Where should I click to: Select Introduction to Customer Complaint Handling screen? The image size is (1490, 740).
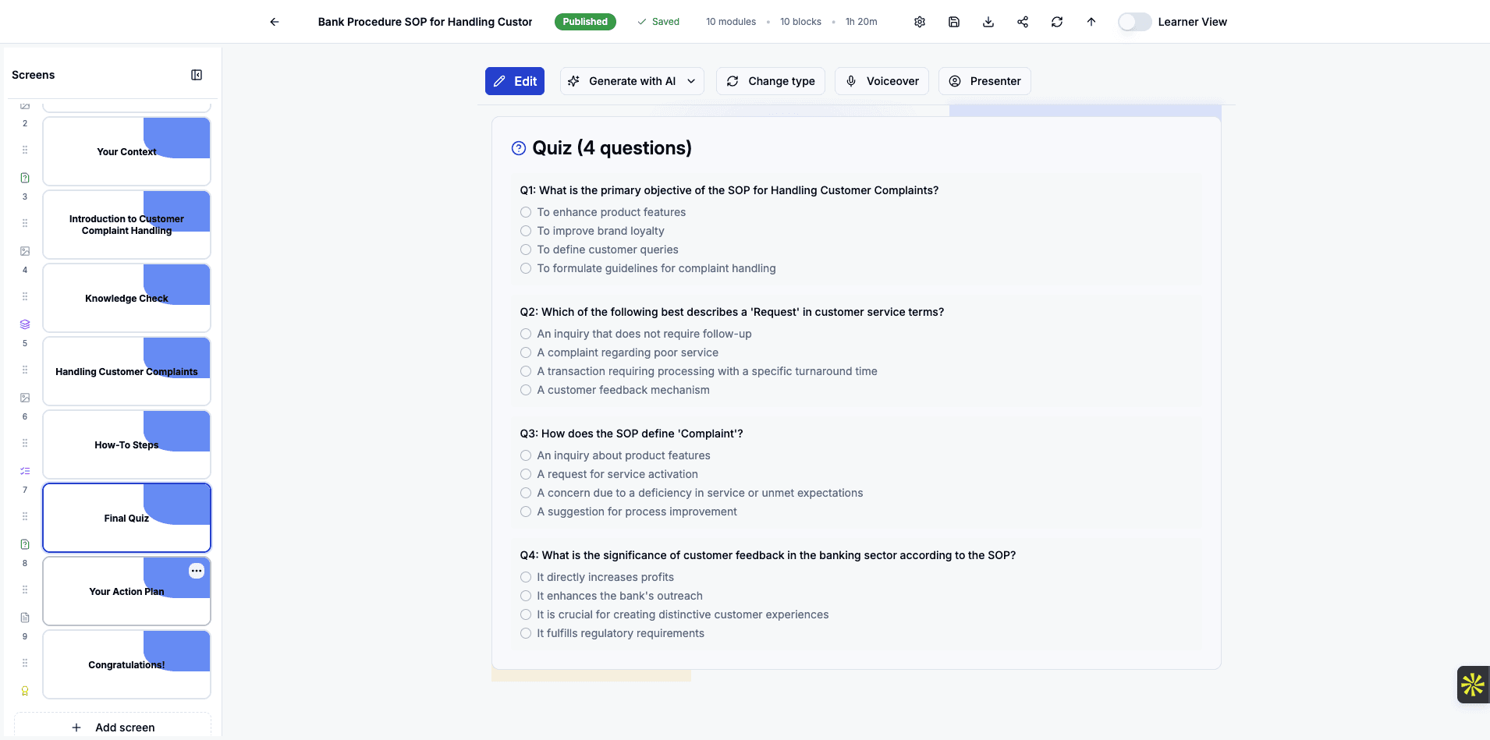pyautogui.click(x=126, y=225)
